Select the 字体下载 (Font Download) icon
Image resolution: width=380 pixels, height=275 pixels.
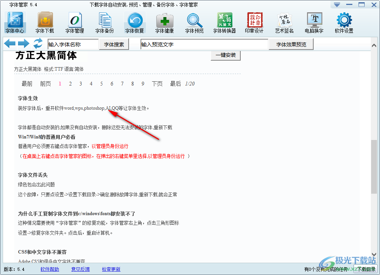pyautogui.click(x=45, y=22)
